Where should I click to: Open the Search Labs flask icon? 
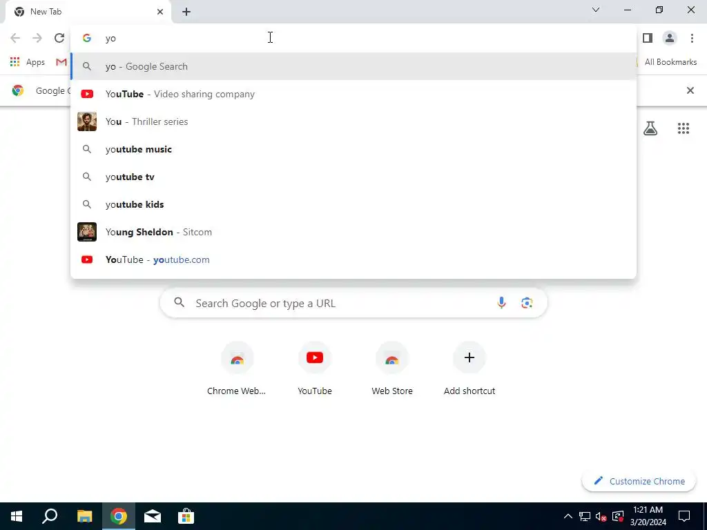click(650, 129)
